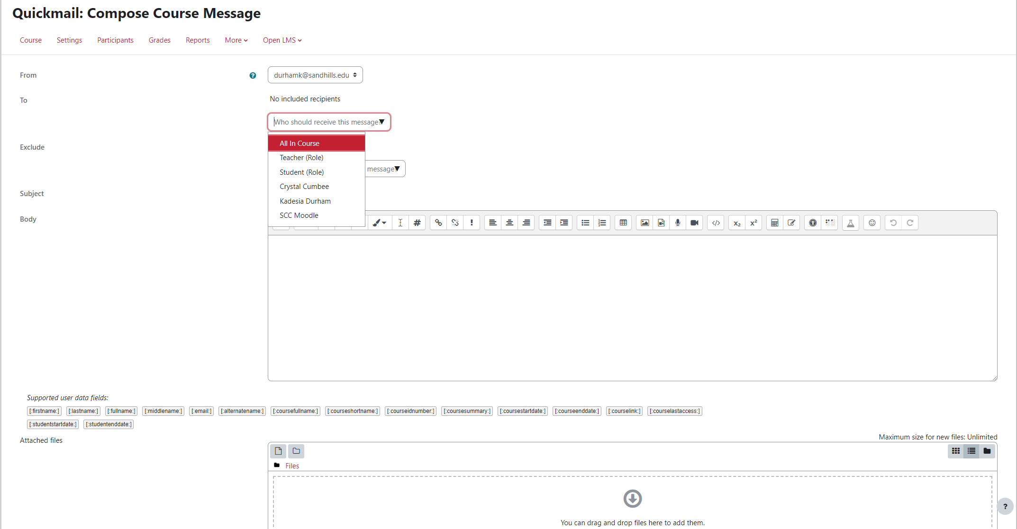Image resolution: width=1017 pixels, height=529 pixels.
Task: Open the Participants tab
Action: (115, 40)
